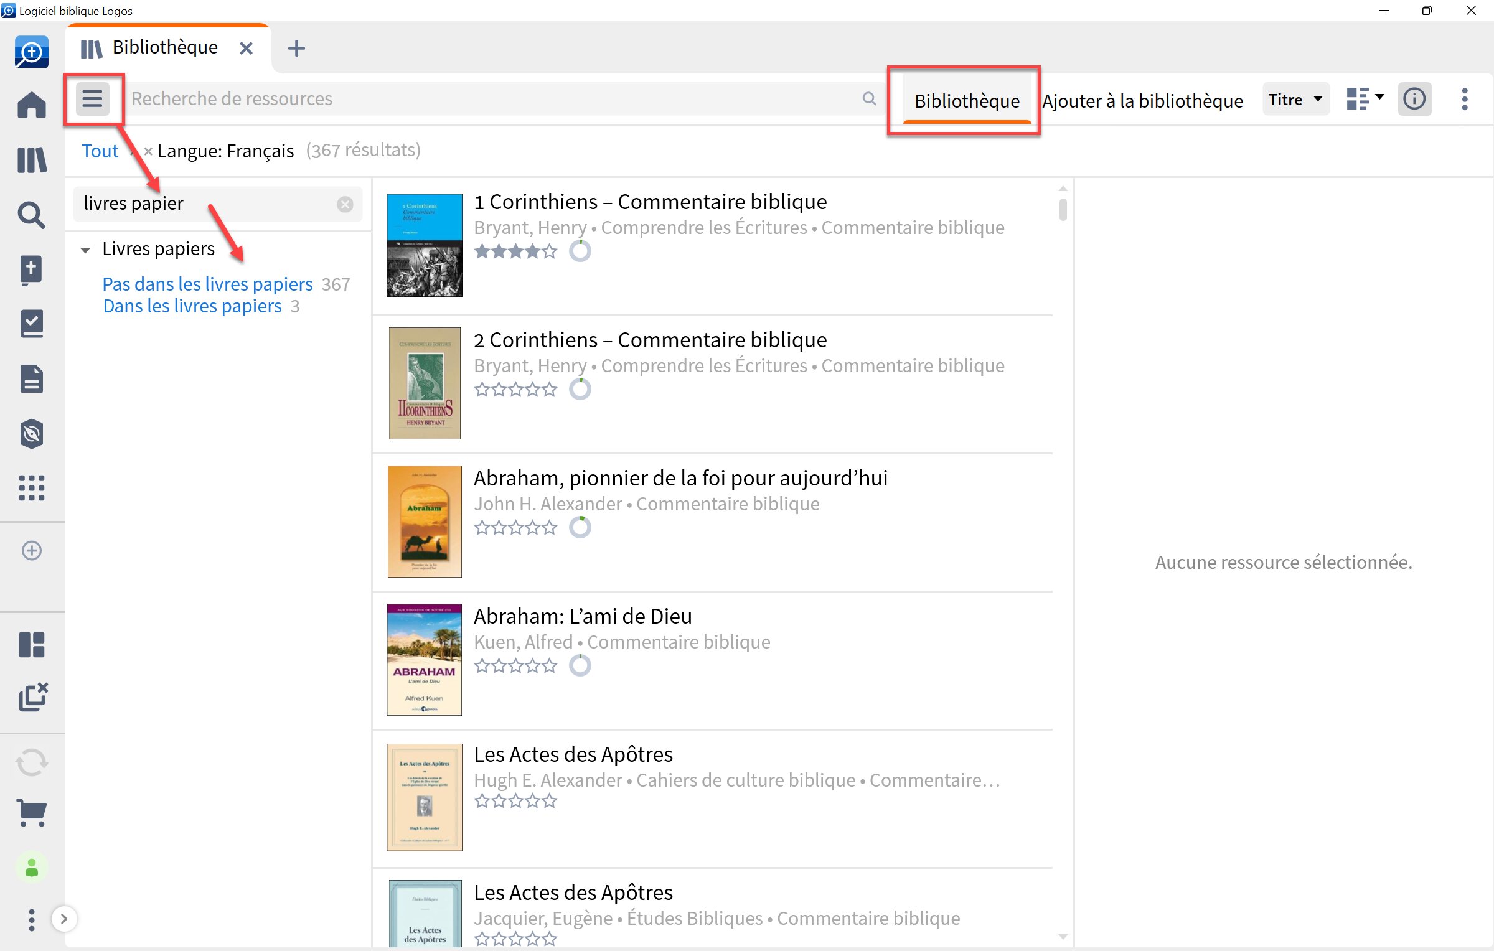Open Bible book-with-cross icon in sidebar
The height and width of the screenshot is (951, 1494).
tap(31, 270)
